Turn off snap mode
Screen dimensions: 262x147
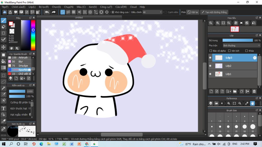tap(63, 12)
